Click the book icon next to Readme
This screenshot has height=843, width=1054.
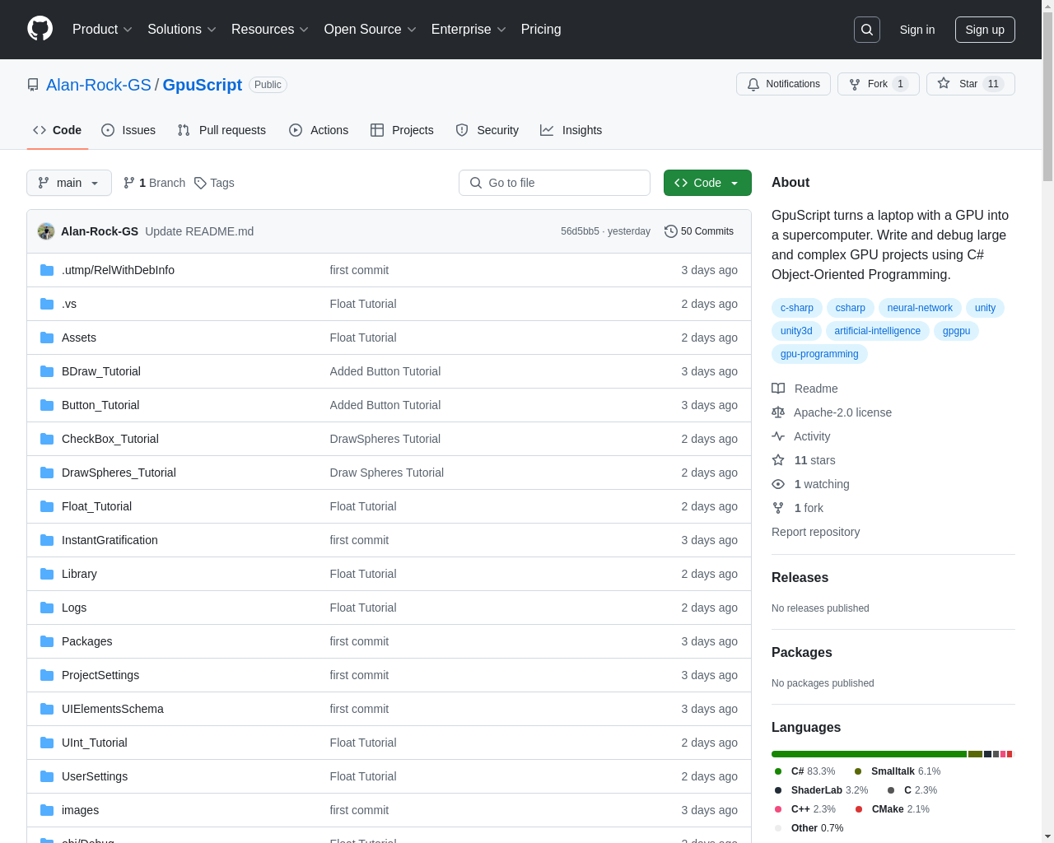coord(778,389)
